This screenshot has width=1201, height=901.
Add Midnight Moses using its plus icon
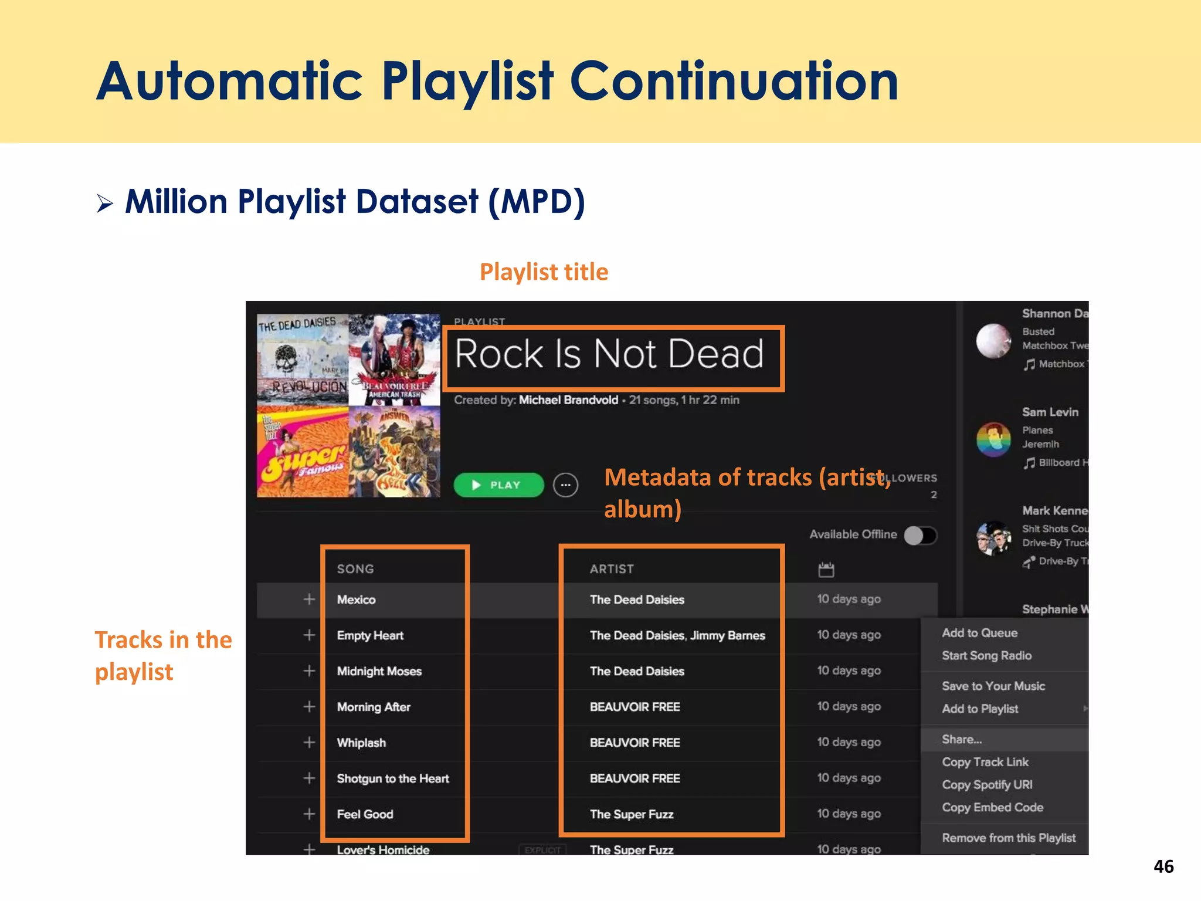click(x=309, y=671)
